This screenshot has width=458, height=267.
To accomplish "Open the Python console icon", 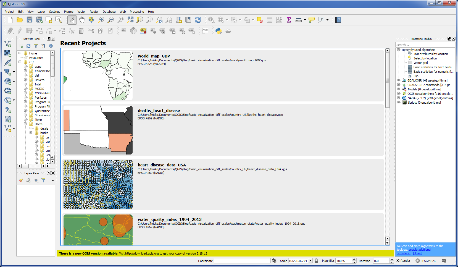I will 219,31.
